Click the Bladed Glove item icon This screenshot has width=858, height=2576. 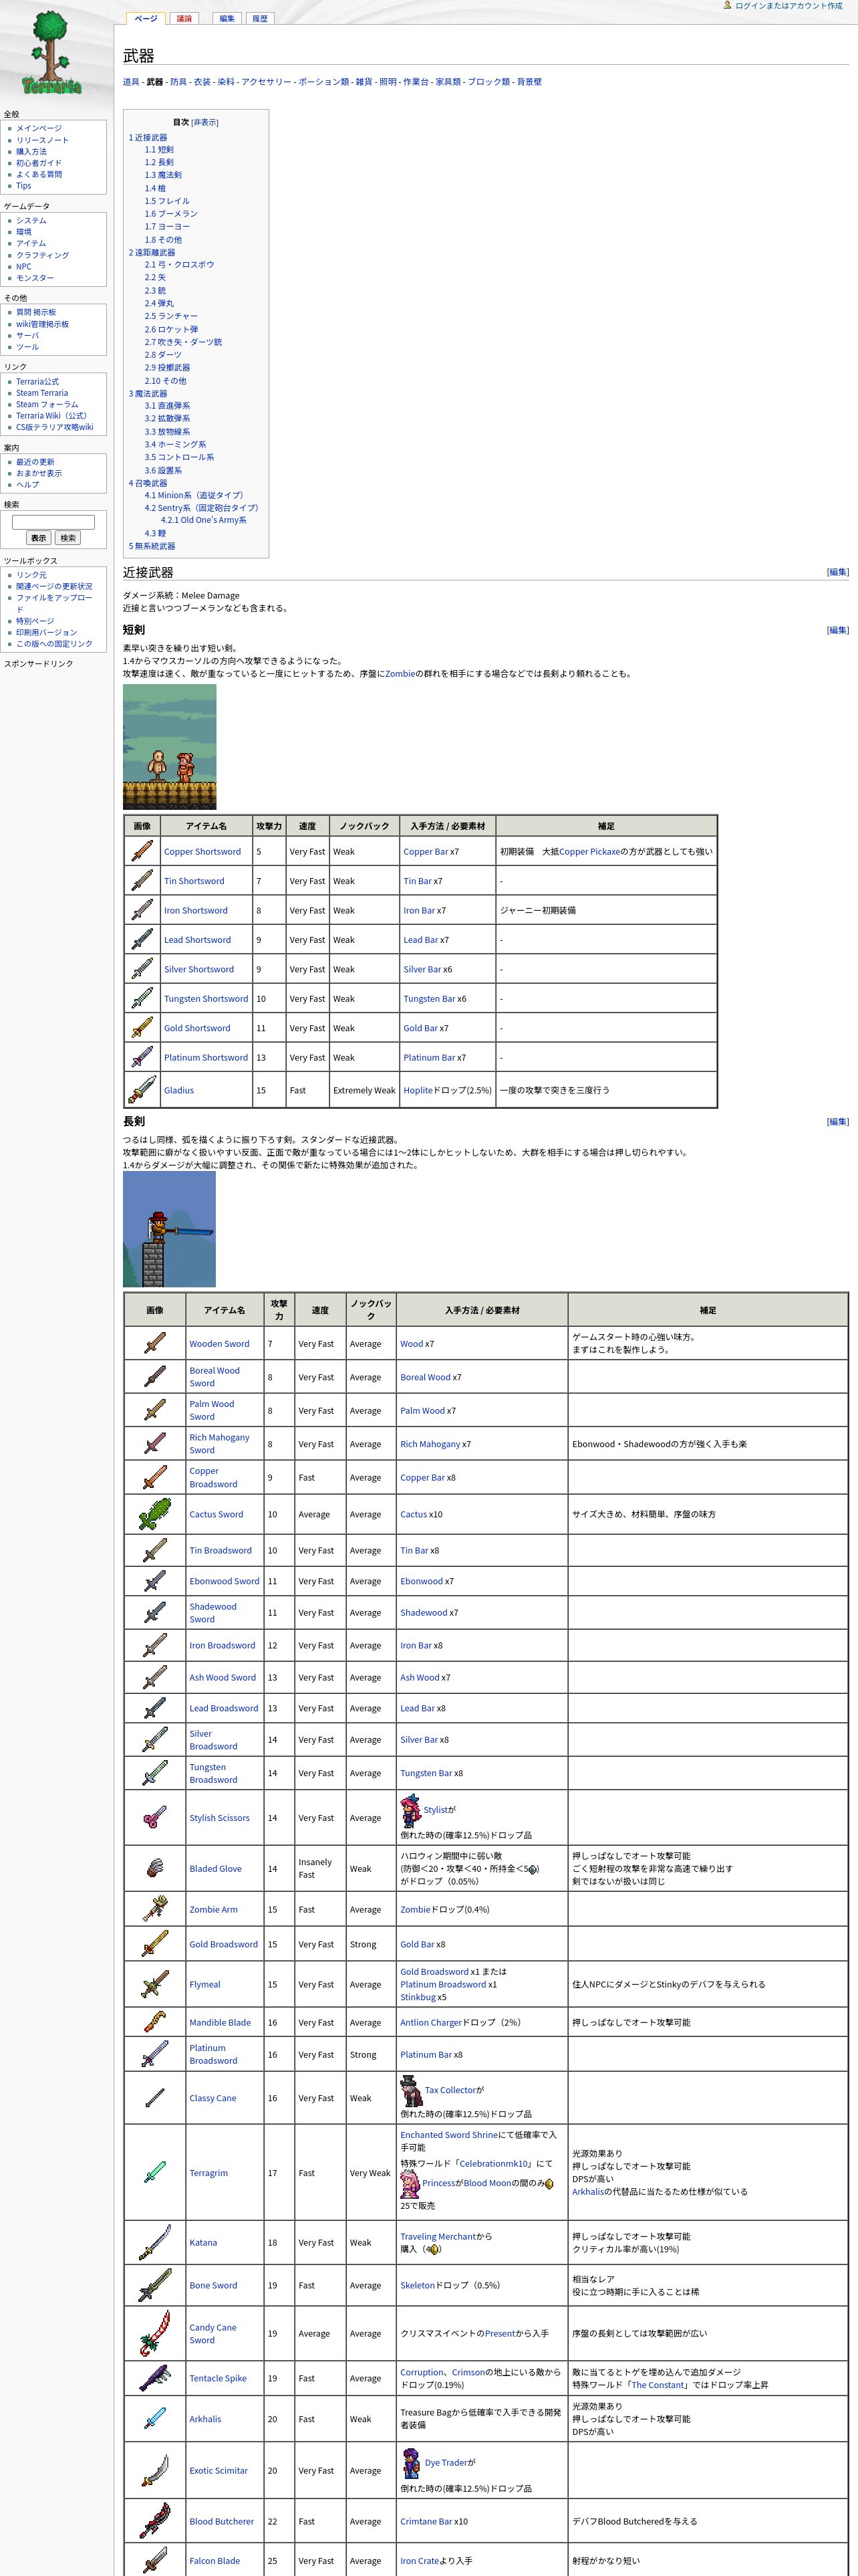(155, 1868)
